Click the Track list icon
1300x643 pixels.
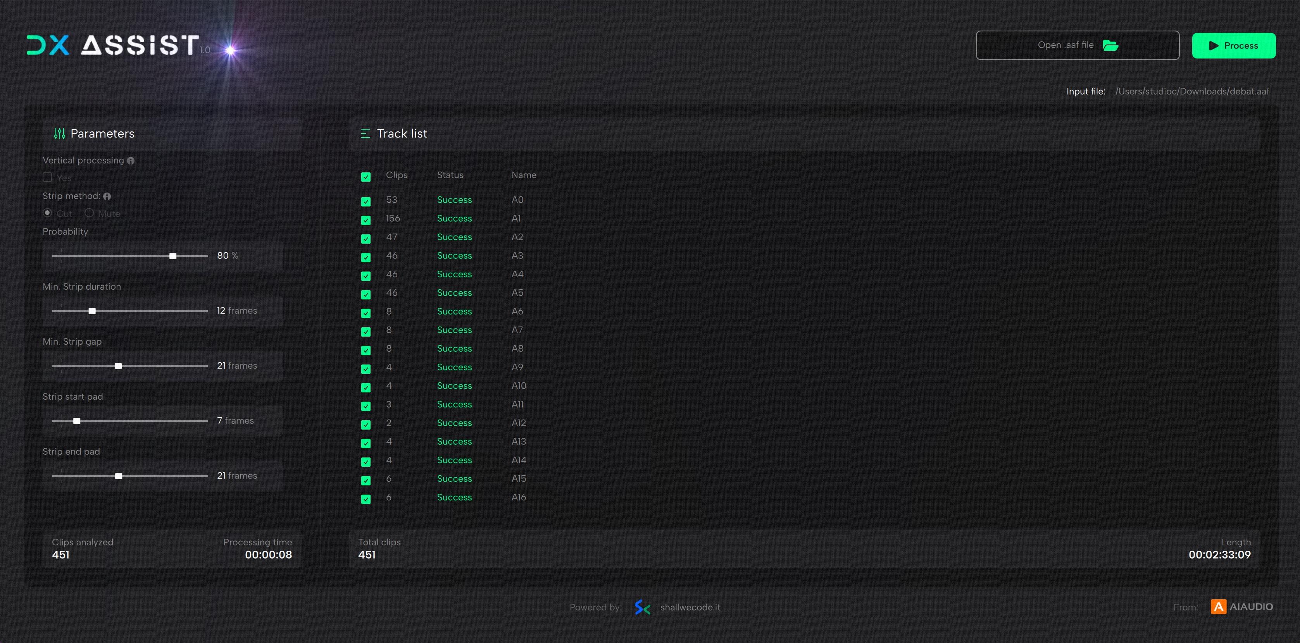[366, 134]
